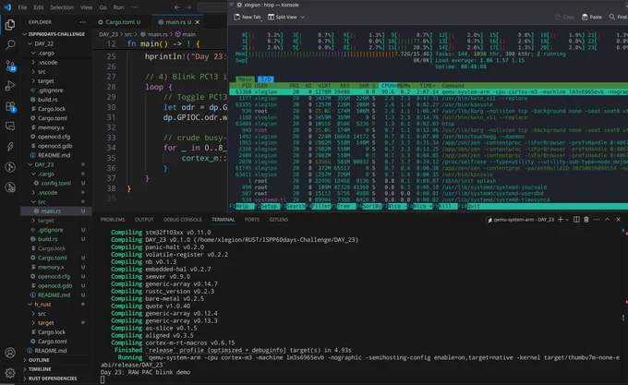Select htop I/O tab
Image resolution: width=628 pixels, height=385 pixels.
coord(266,79)
